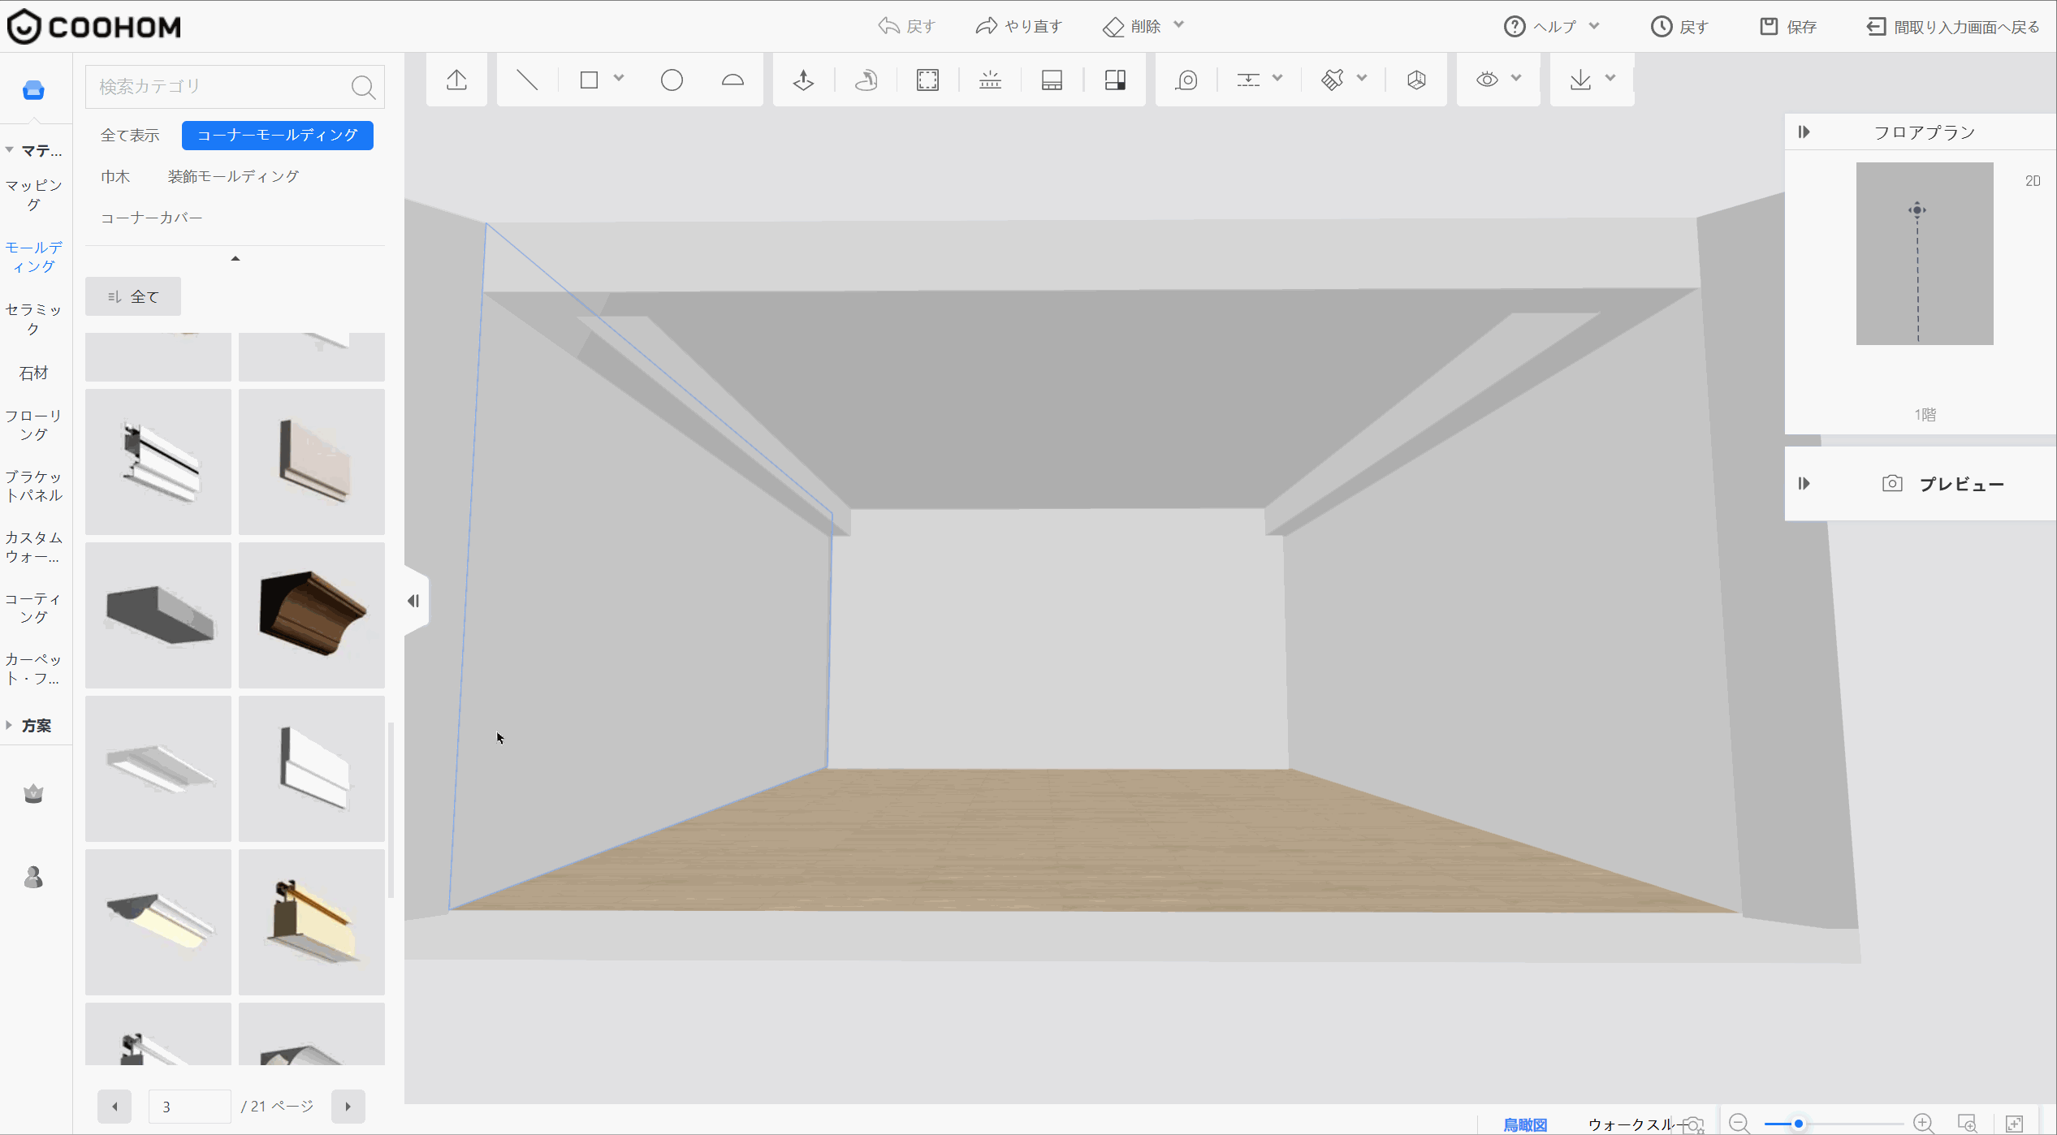Switch floor plan minimap to 2D

[x=2033, y=181]
